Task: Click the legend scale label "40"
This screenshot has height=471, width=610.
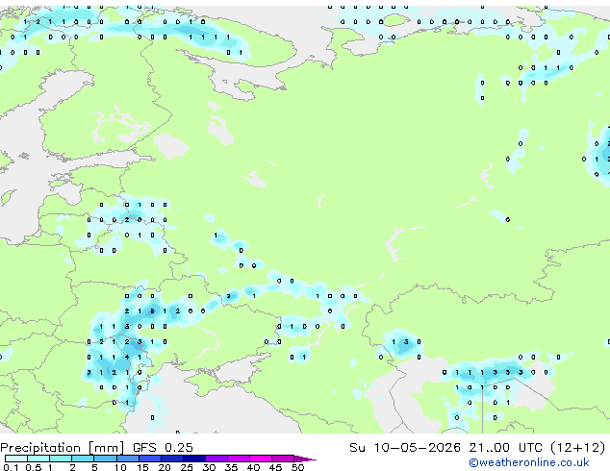Action: tap(253, 467)
